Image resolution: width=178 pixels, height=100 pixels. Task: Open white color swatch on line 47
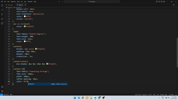coord(25,41)
